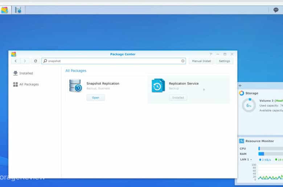Click the network traffic graph

(x=270, y=172)
